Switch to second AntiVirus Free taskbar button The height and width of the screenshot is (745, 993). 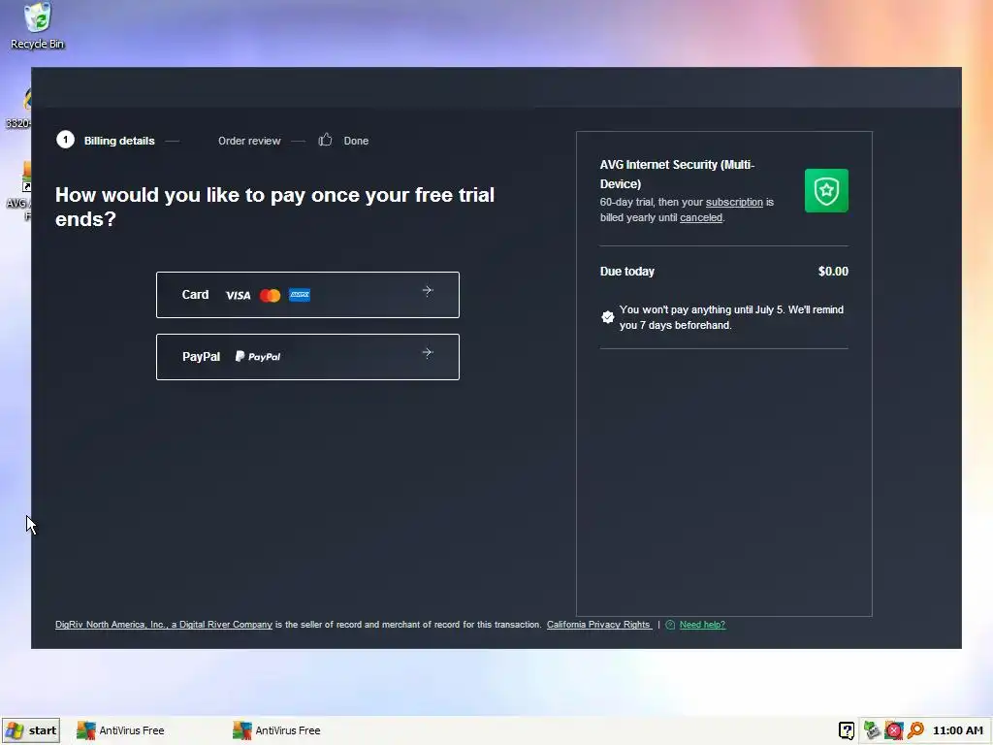click(276, 730)
